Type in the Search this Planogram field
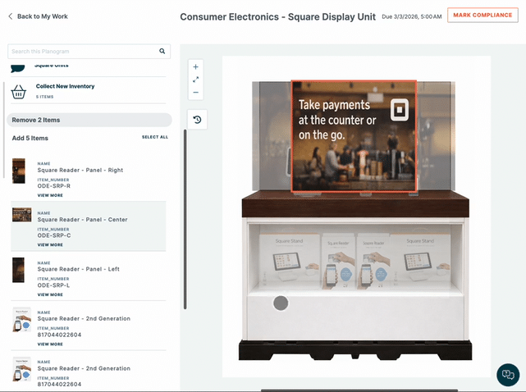 click(82, 51)
